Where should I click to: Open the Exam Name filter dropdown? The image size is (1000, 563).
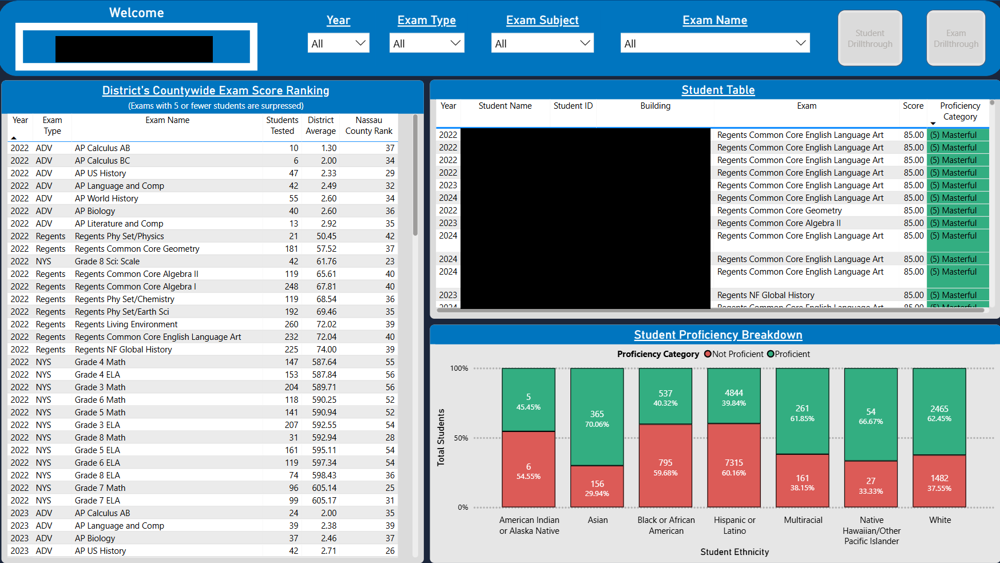pos(715,43)
